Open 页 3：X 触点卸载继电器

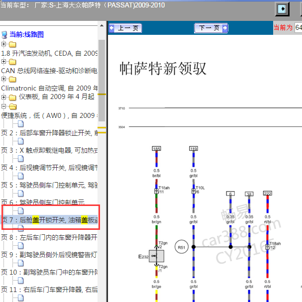point(49,150)
